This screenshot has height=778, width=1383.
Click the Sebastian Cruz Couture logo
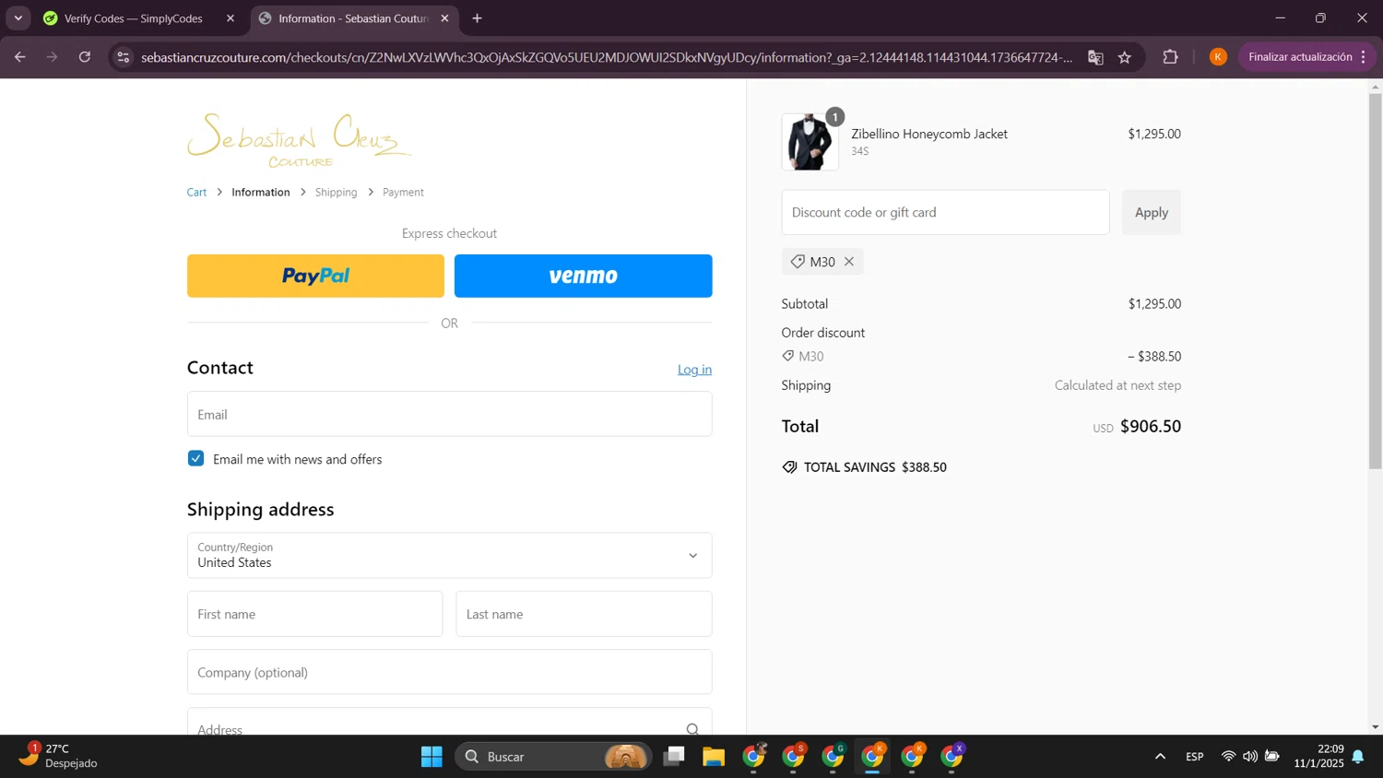(x=299, y=140)
